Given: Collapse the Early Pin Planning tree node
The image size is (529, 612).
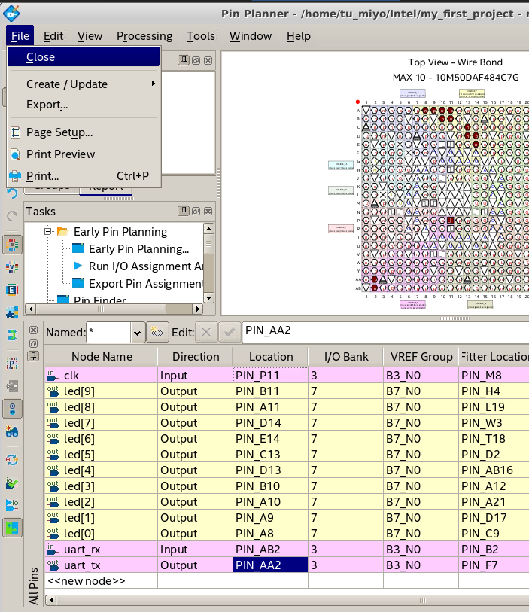Looking at the screenshot, I should click(x=47, y=231).
